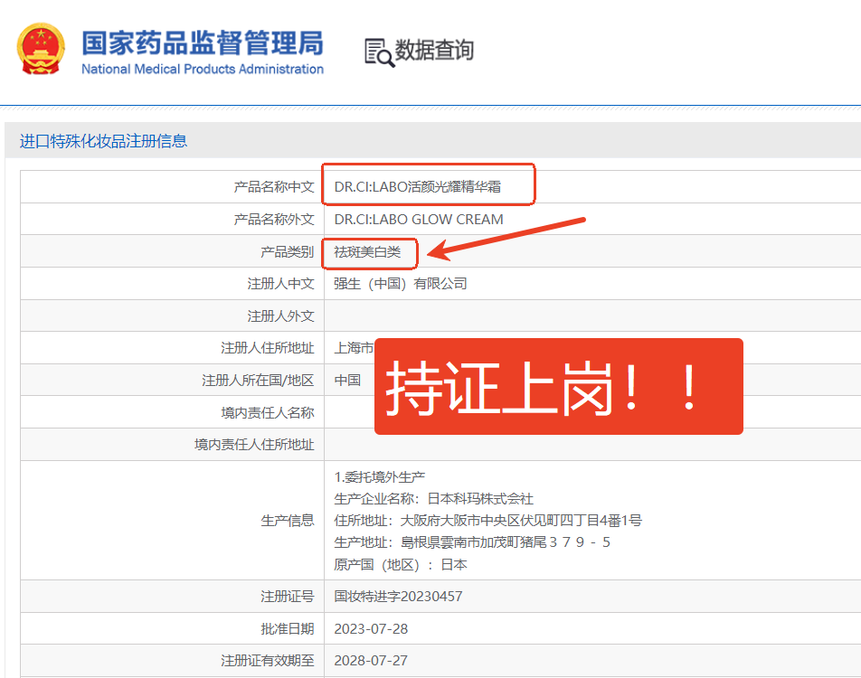This screenshot has height=678, width=861.
Task: Click the 生产信息 row label
Action: [288, 521]
